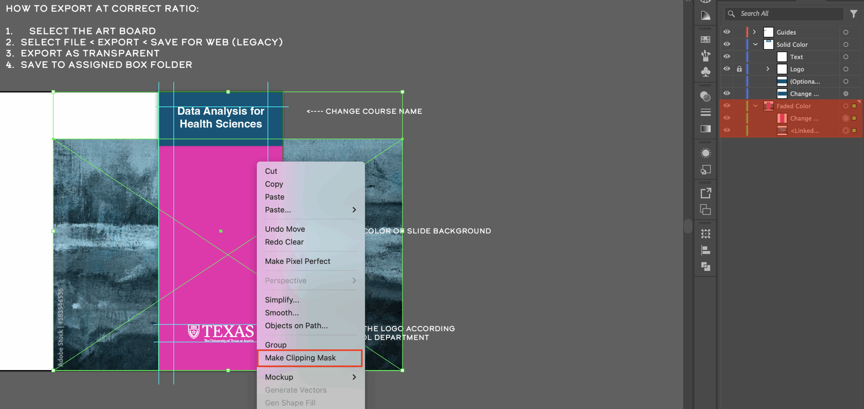
Task: Open the Graphic Styles panel icon
Action: point(705,170)
